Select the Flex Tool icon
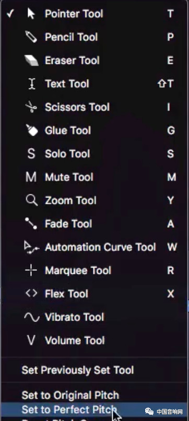 pos(31,293)
